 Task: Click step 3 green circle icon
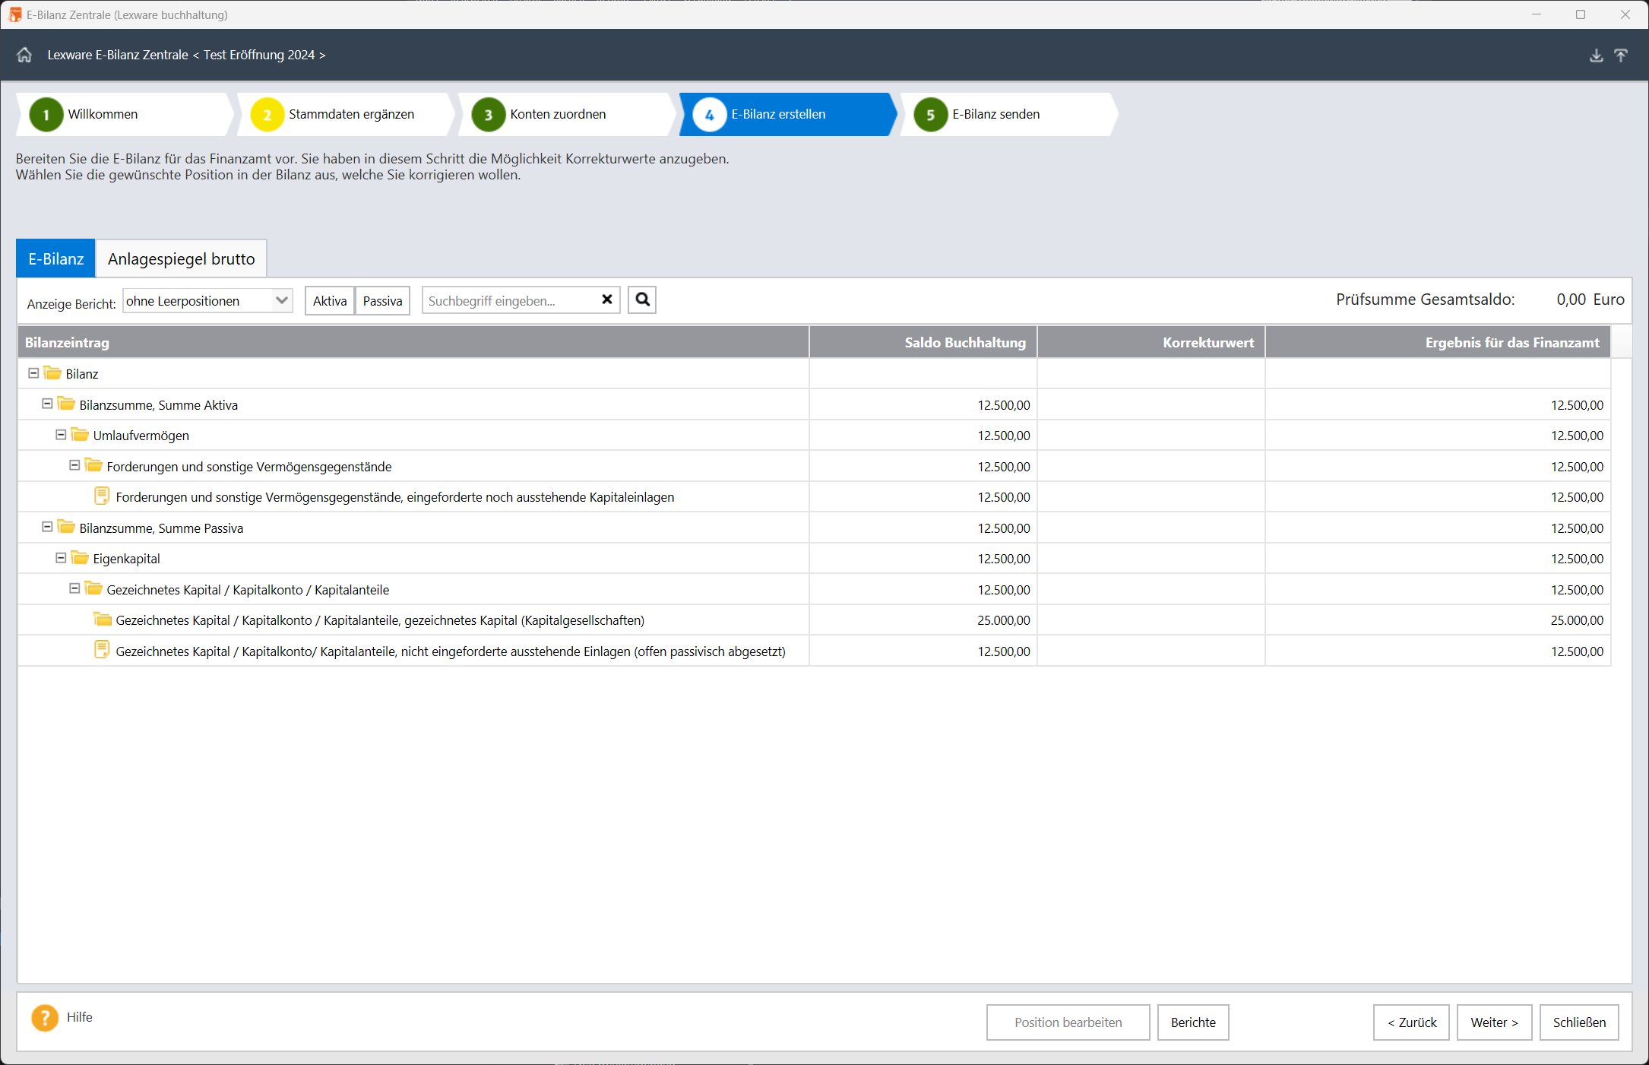pos(489,115)
